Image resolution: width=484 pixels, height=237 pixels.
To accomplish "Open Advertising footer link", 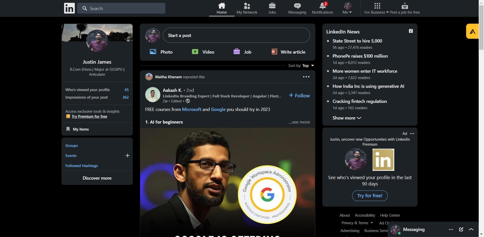I will 350,231.
